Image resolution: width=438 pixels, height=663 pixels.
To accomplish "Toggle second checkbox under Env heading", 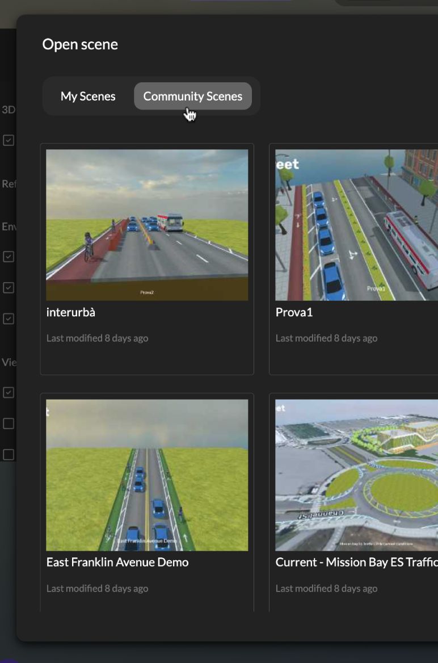I will coord(9,288).
